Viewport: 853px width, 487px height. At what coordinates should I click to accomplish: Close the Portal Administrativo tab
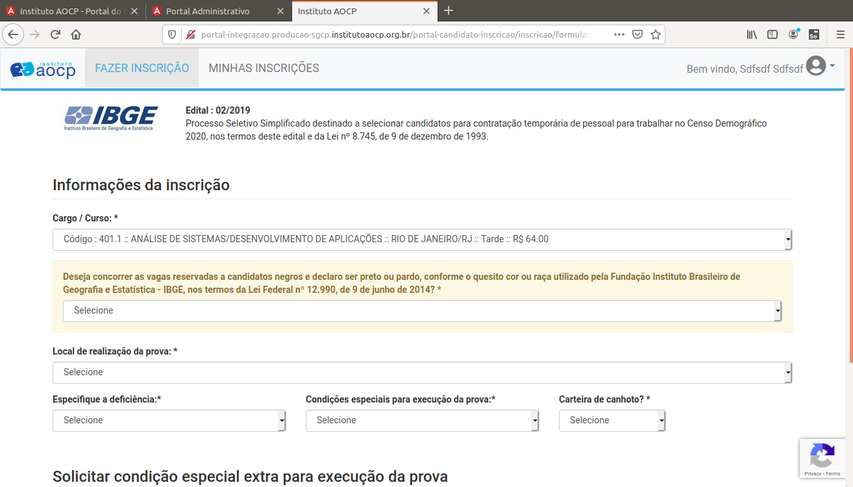(280, 11)
